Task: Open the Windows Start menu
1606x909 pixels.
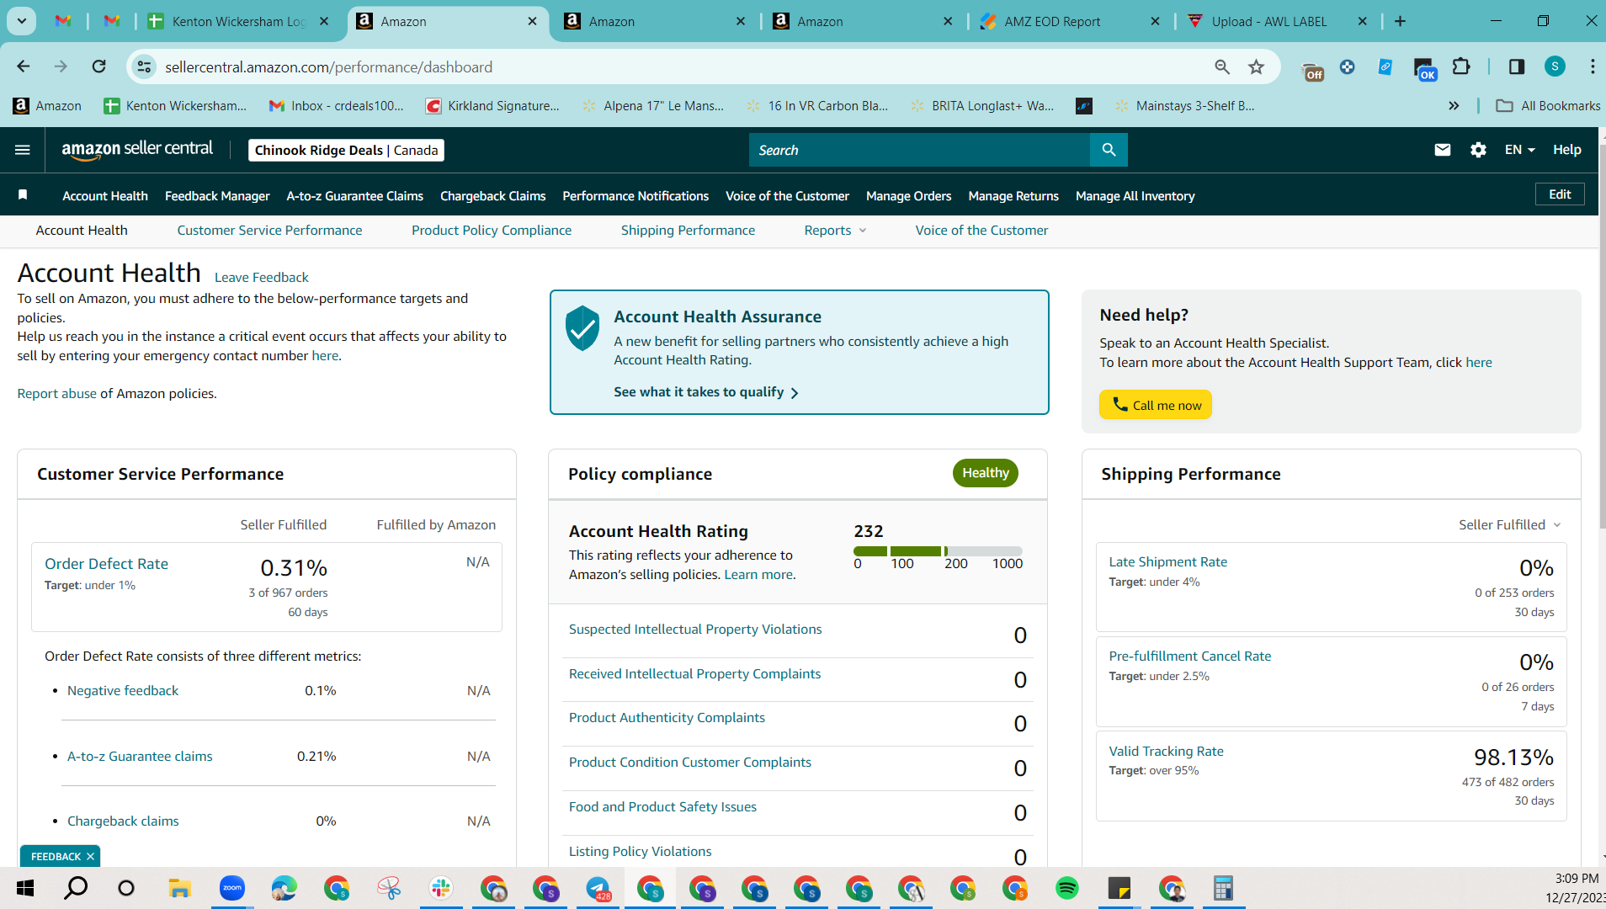Action: click(x=25, y=888)
